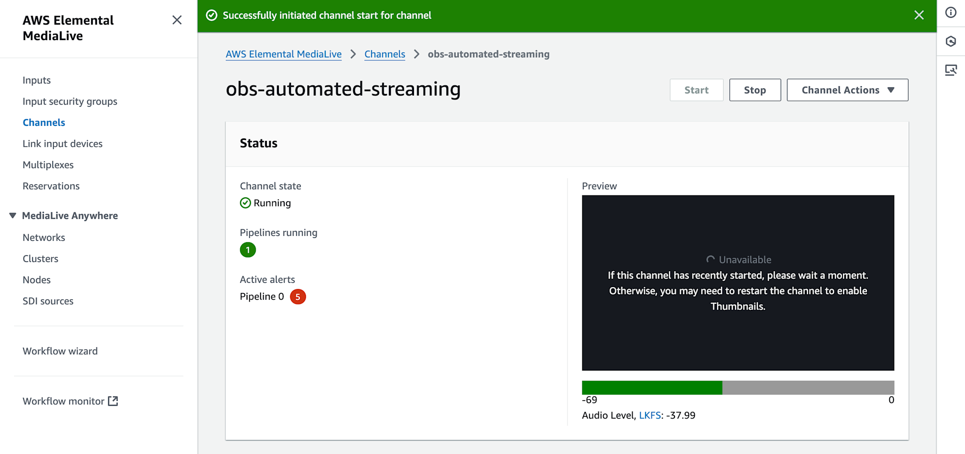
Task: Open Nodes page
Action: 37,280
